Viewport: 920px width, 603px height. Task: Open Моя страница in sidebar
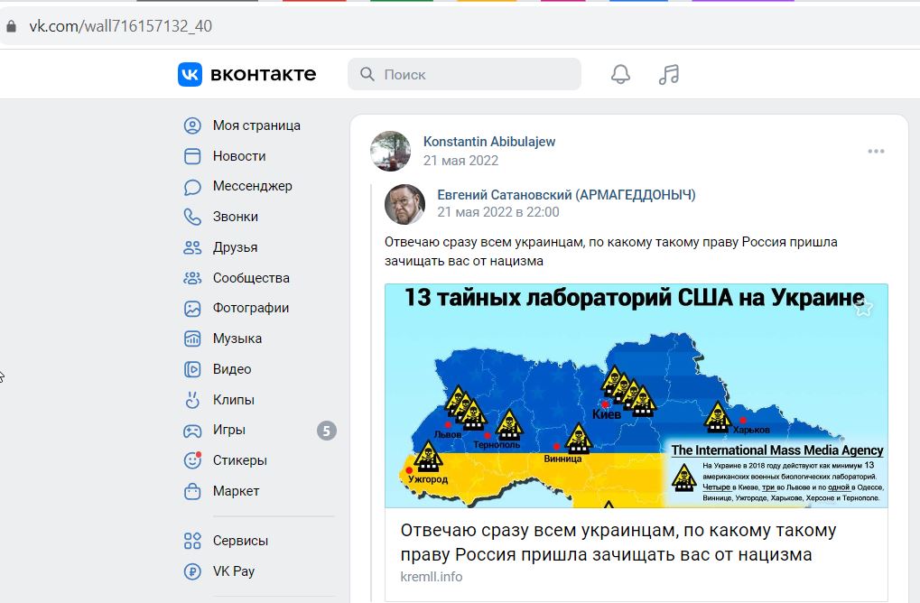pyautogui.click(x=256, y=125)
